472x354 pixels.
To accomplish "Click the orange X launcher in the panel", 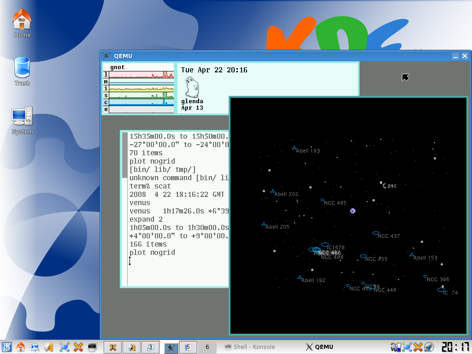I will pyautogui.click(x=78, y=347).
